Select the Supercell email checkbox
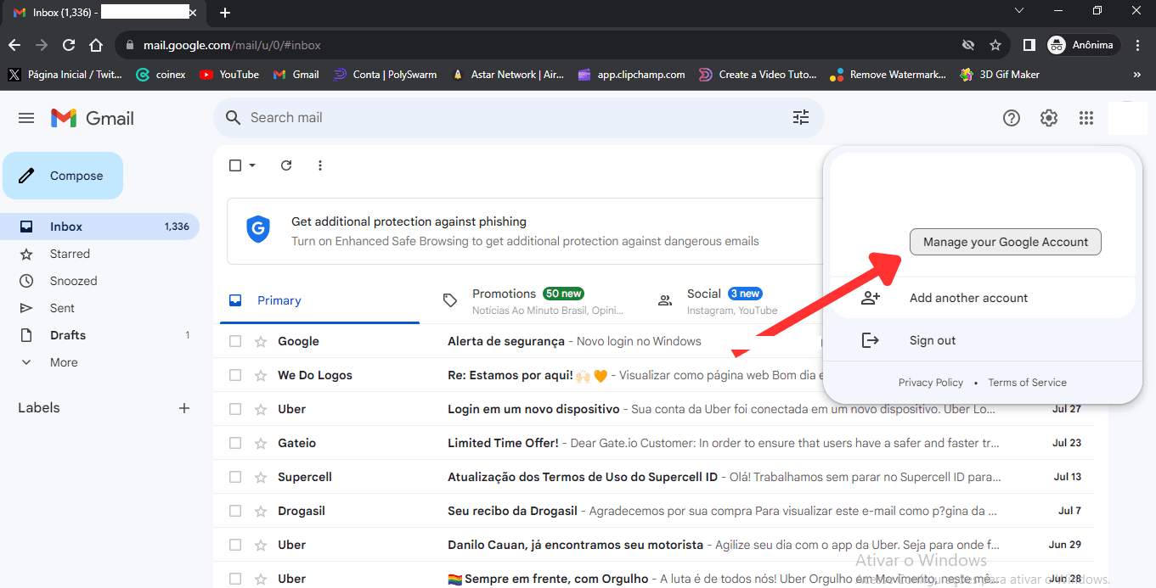This screenshot has width=1156, height=588. [235, 477]
